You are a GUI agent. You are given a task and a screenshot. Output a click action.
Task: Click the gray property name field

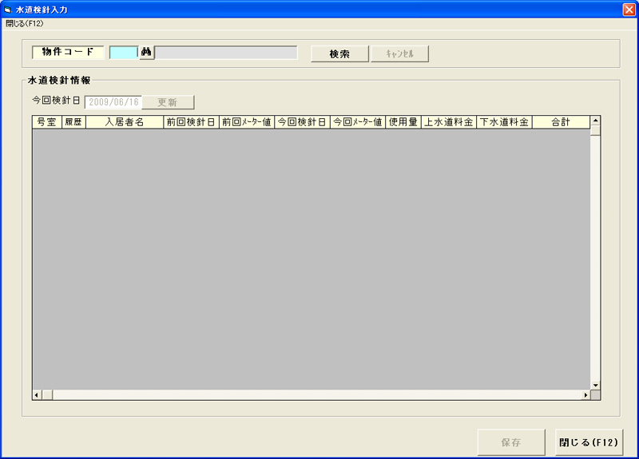click(x=226, y=53)
